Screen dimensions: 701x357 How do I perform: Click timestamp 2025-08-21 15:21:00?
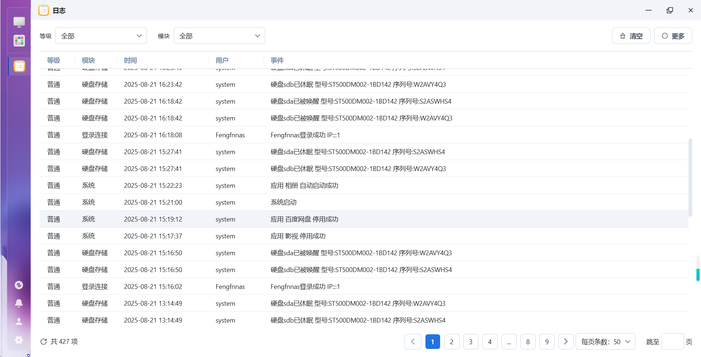[x=153, y=202]
